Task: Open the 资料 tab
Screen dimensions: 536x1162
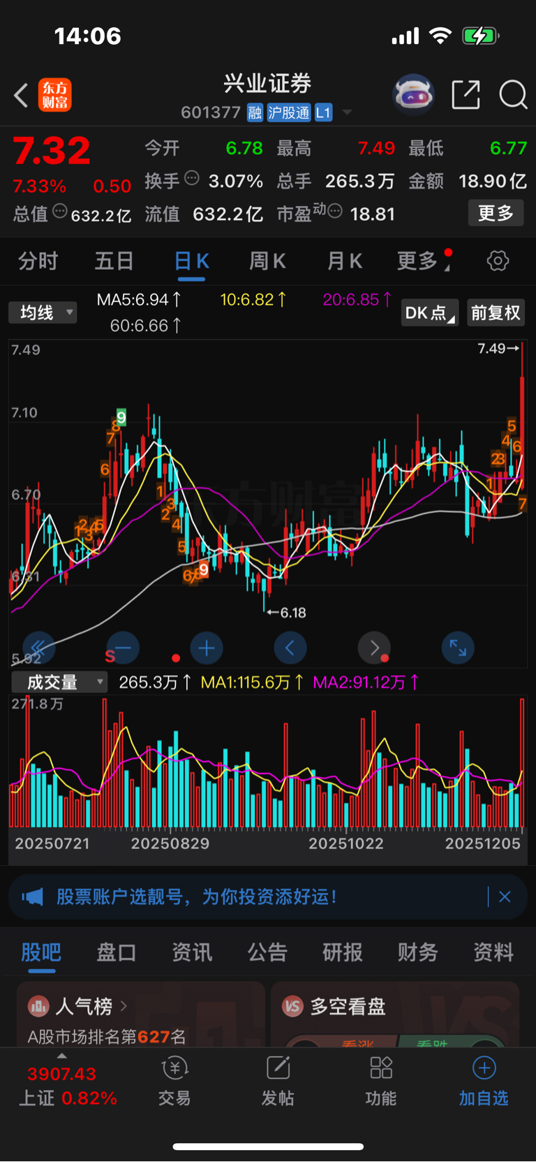Action: [x=493, y=952]
